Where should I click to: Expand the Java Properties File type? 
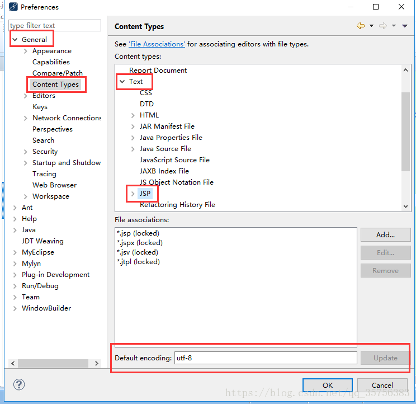[x=133, y=138]
